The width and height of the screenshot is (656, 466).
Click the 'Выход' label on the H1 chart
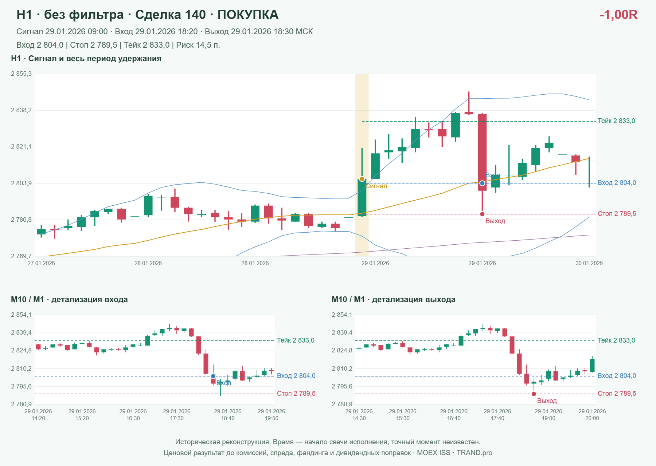495,221
